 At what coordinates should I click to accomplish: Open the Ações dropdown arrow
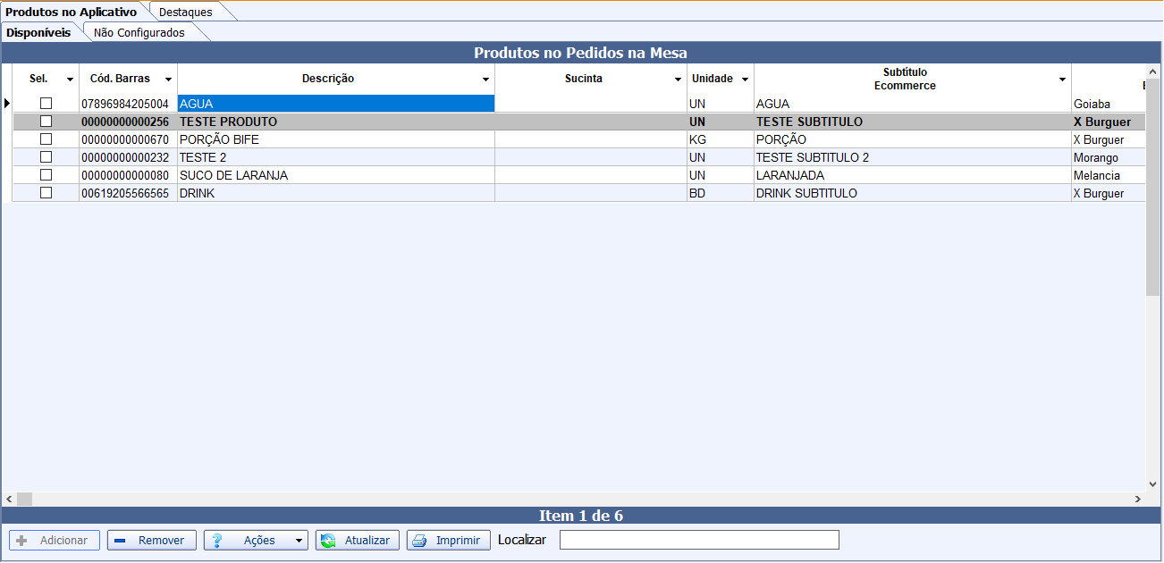click(299, 541)
